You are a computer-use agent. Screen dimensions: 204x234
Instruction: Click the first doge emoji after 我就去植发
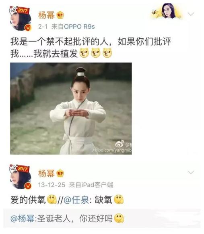coord(84,53)
